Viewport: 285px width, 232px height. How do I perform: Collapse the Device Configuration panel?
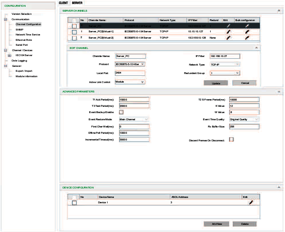280,187
